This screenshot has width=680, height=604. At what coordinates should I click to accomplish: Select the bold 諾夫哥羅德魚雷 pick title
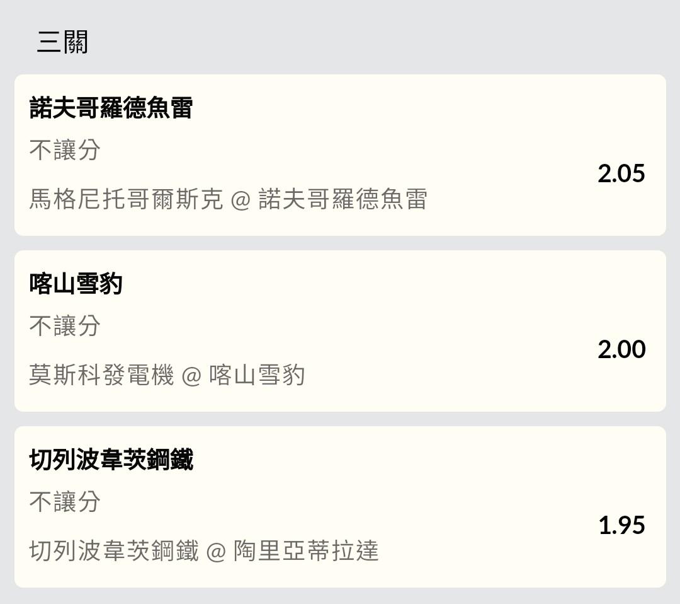tap(111, 108)
